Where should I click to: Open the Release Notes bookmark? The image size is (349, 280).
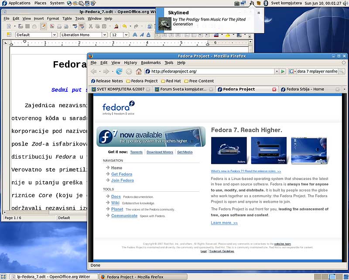click(107, 81)
